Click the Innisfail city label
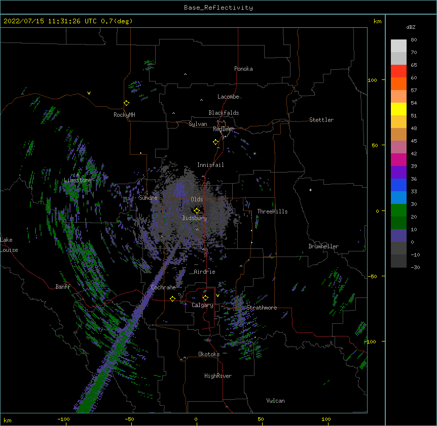 [210, 165]
